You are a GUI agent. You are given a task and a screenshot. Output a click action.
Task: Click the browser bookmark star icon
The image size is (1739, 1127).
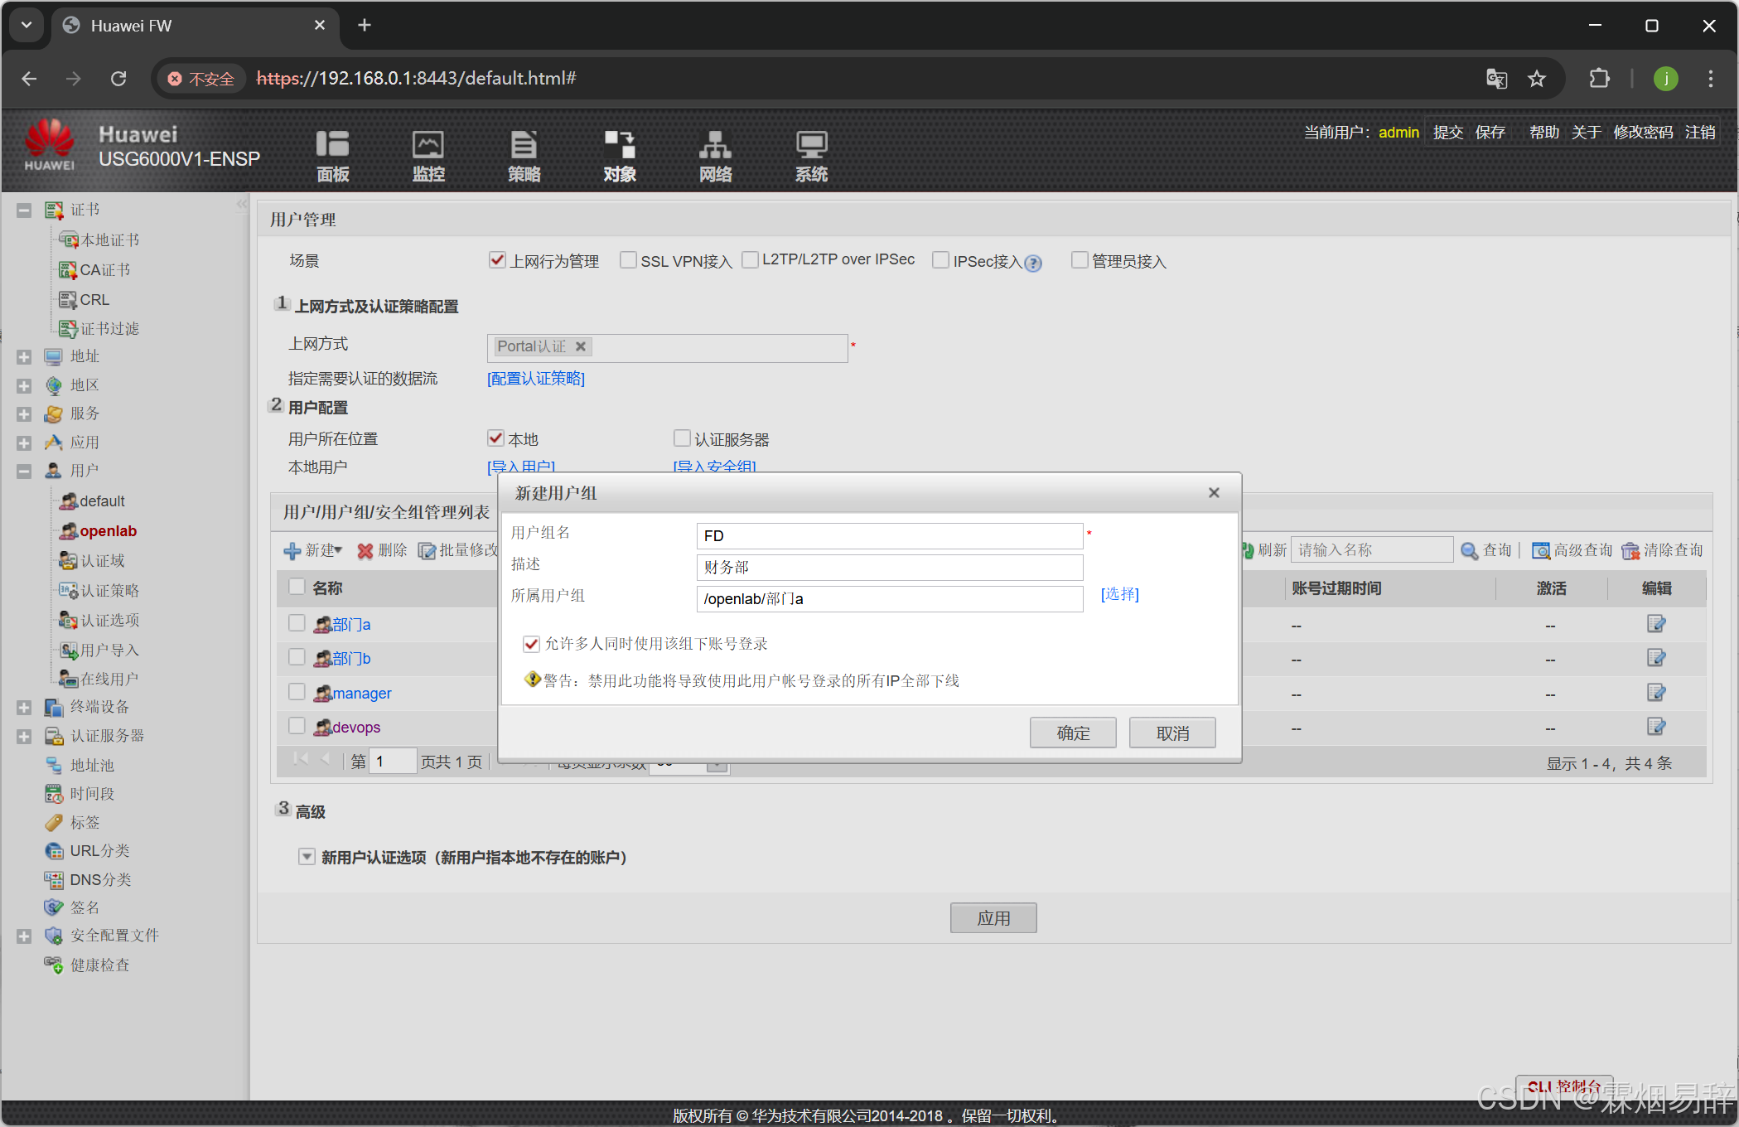(1537, 79)
